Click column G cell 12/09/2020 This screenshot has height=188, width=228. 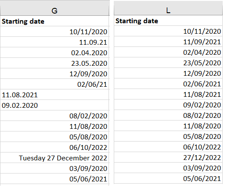pos(54,74)
